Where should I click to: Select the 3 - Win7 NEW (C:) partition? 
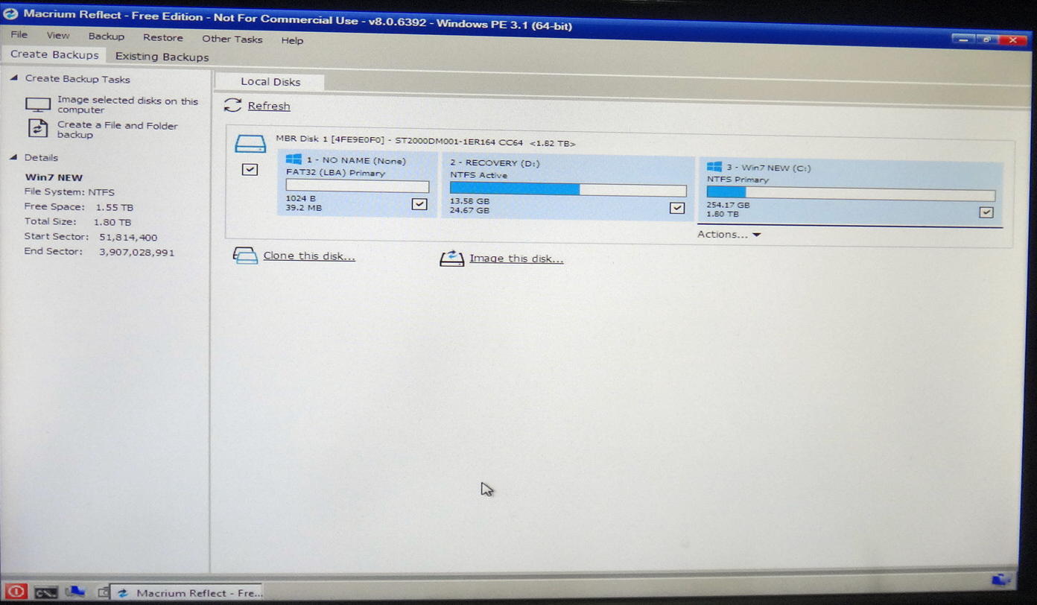851,191
